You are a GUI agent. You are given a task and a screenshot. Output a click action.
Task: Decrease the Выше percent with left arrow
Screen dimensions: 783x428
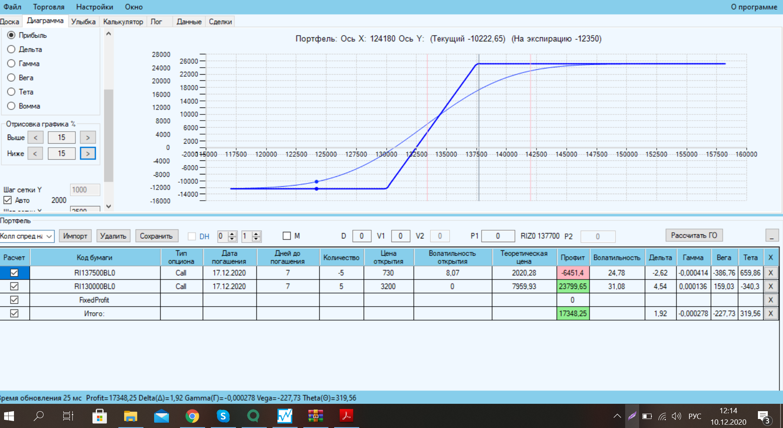click(35, 137)
